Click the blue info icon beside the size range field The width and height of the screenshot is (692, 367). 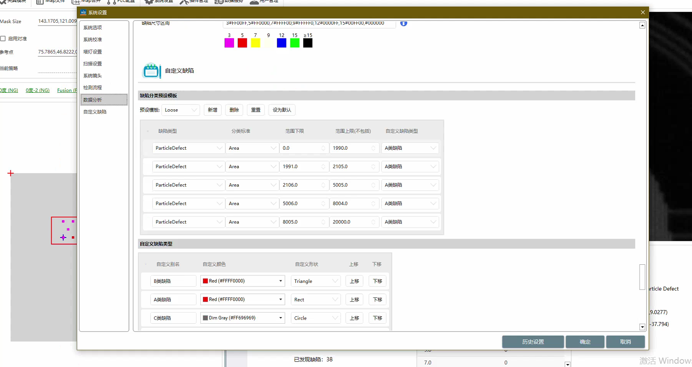[404, 24]
